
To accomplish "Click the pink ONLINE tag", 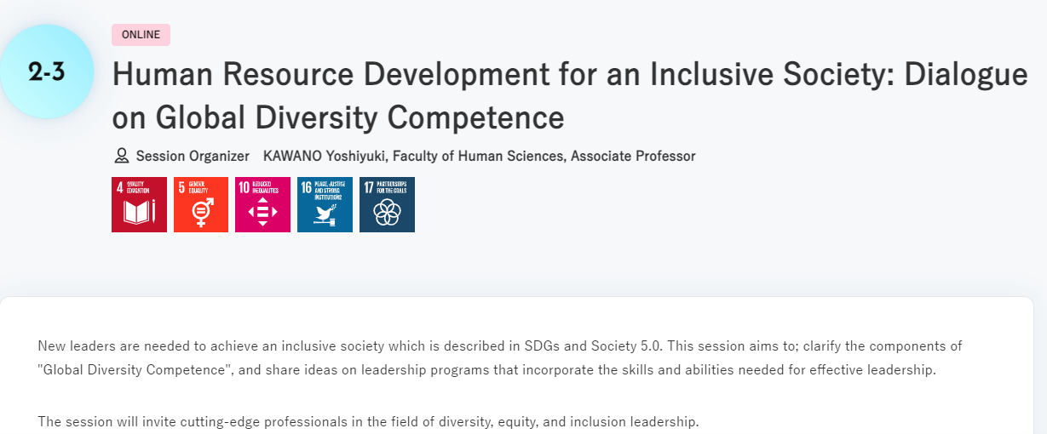I will (141, 35).
